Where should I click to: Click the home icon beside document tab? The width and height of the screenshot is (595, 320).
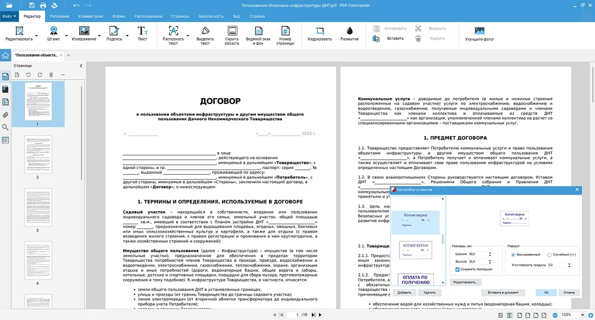click(5, 55)
